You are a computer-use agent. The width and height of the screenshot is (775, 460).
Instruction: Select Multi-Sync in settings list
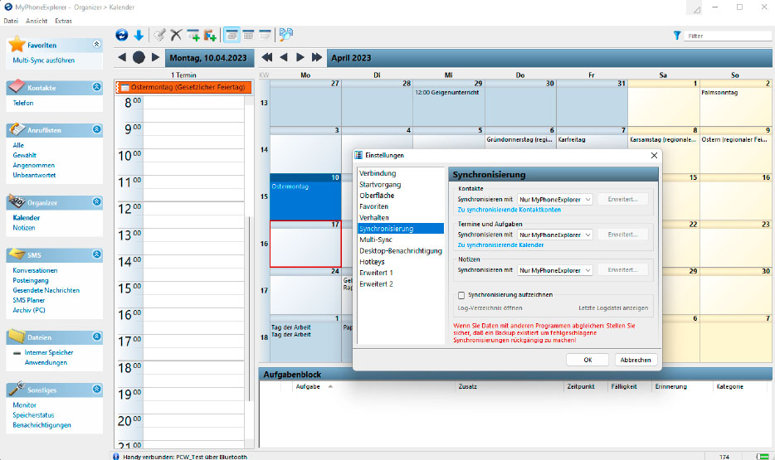(x=377, y=240)
